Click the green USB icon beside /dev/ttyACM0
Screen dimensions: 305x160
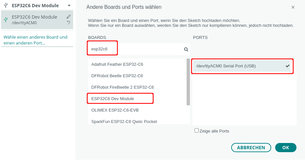pyautogui.click(x=6, y=20)
